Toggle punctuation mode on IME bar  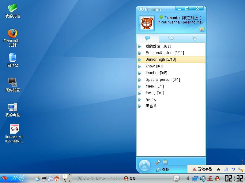coord(233,169)
